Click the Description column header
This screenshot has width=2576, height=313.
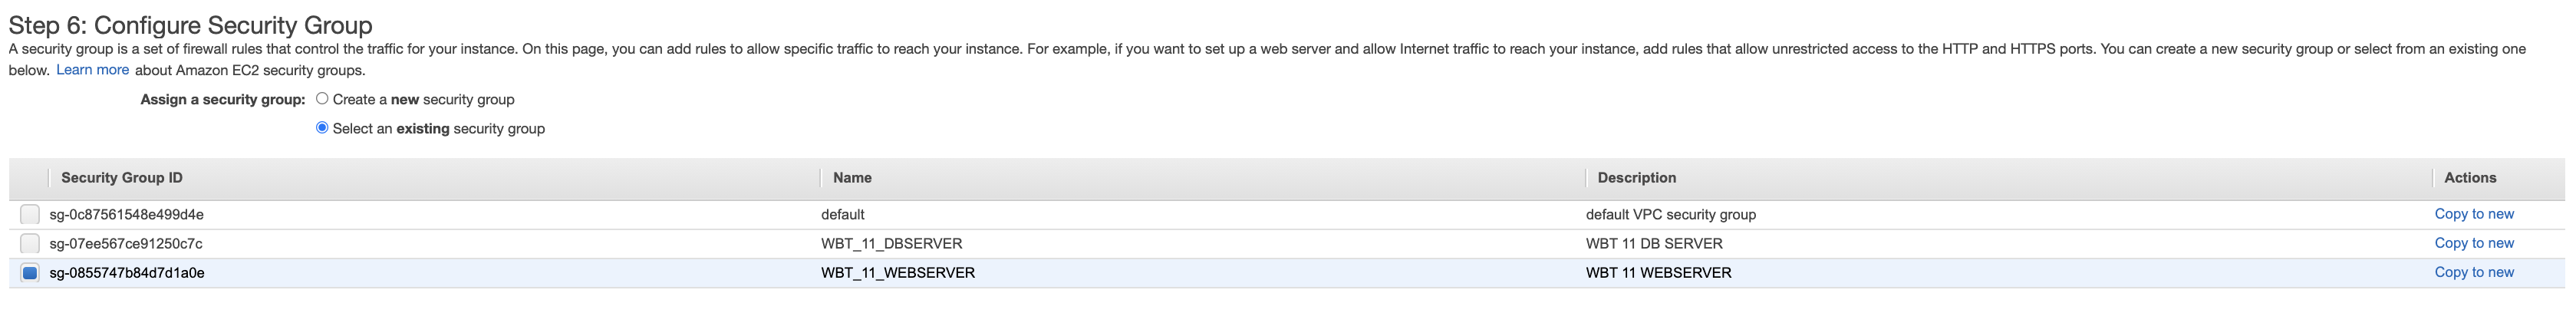[1636, 178]
